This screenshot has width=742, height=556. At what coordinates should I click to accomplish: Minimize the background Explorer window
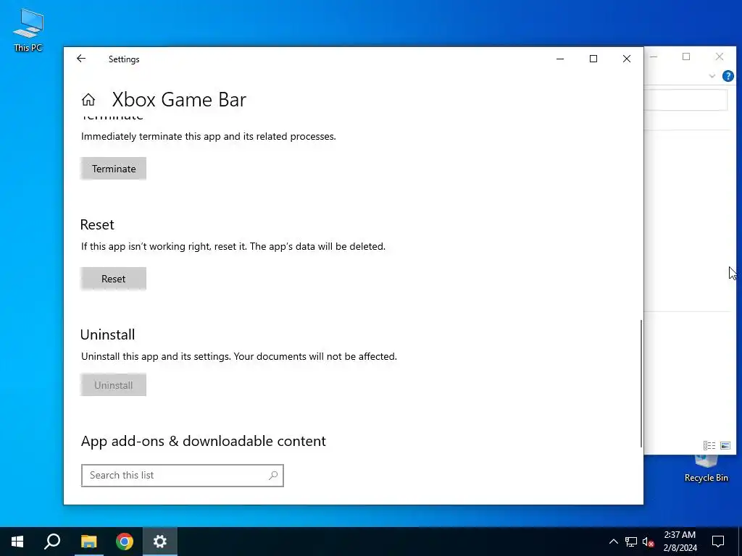tap(655, 56)
